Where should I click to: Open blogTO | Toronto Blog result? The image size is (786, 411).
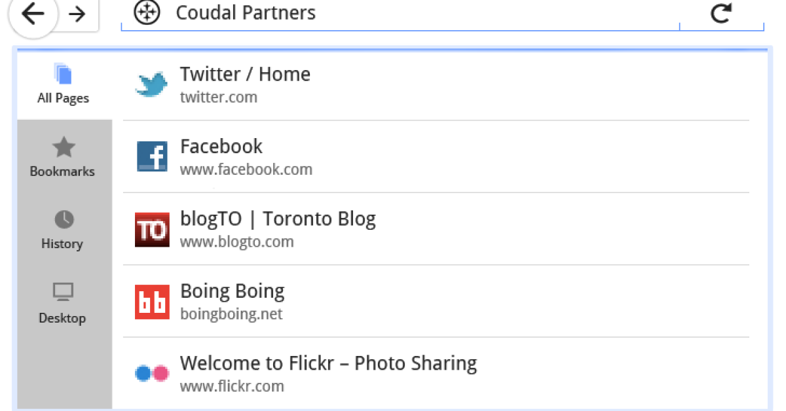click(278, 219)
